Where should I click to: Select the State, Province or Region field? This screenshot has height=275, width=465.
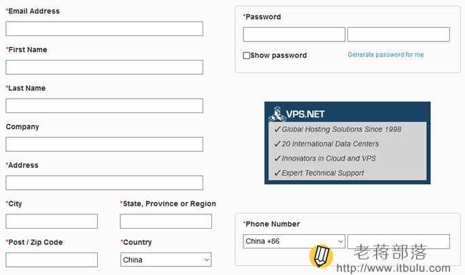[x=166, y=221]
